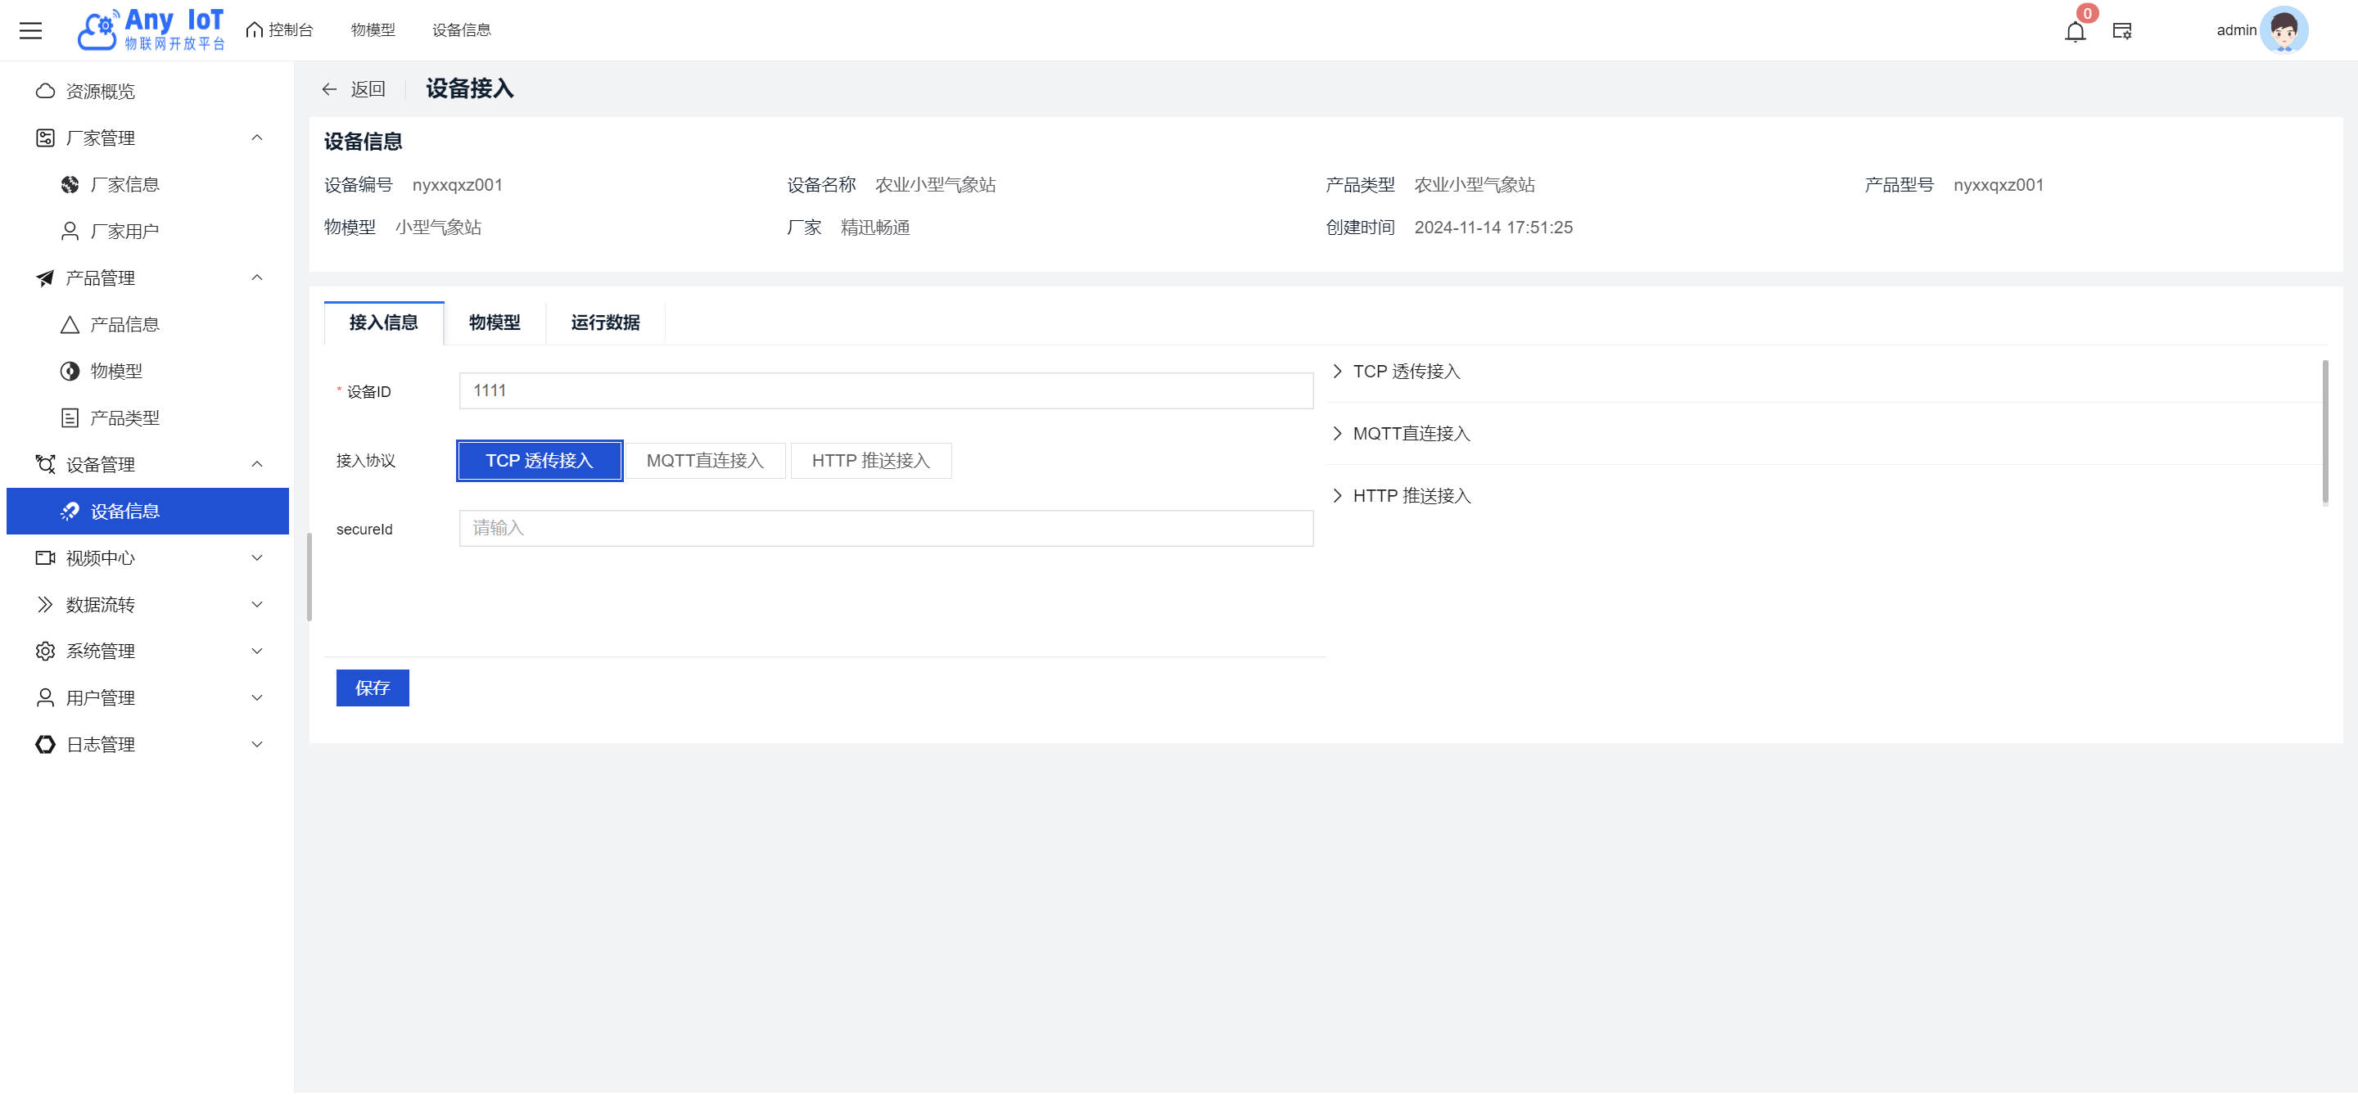Open 物模型 sidebar icon item
This screenshot has height=1105, width=2358.
[x=70, y=372]
